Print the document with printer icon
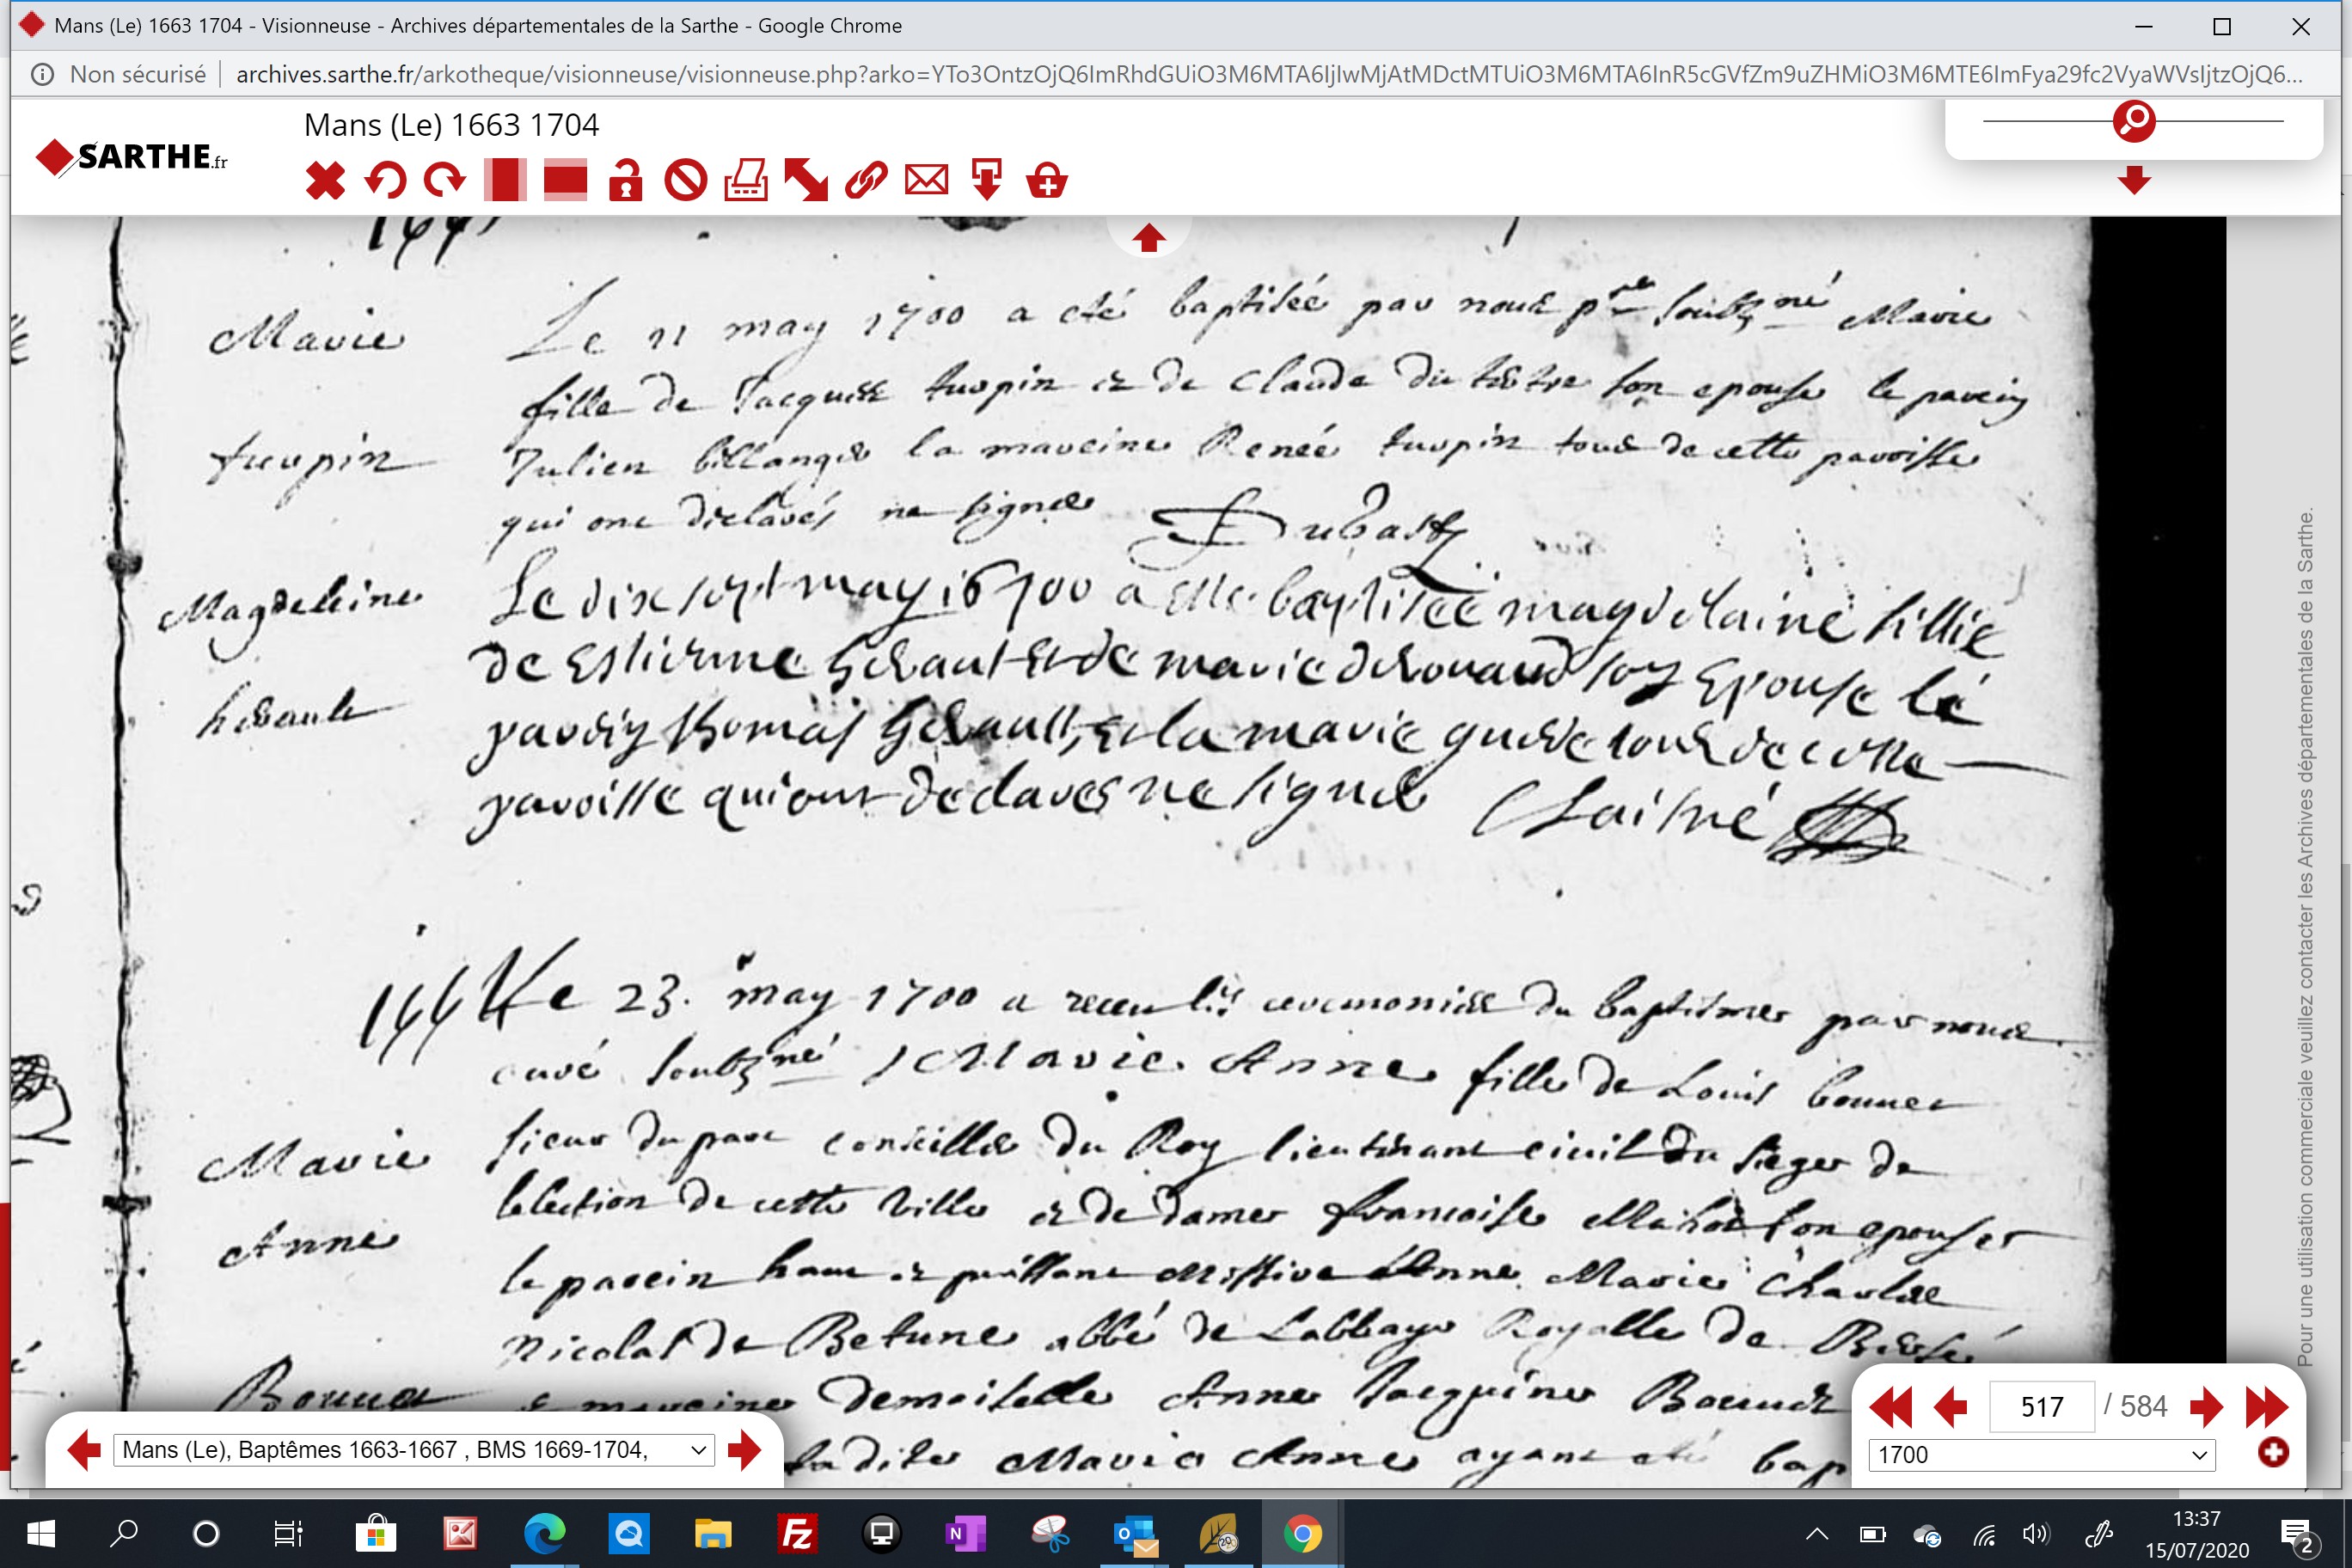Screen dimensions: 2352x1568 [x=746, y=181]
